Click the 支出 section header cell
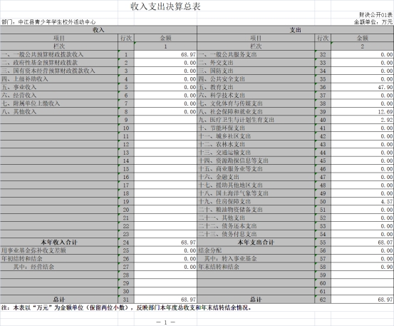Viewport: 394px width, 326px height. pyautogui.click(x=296, y=30)
